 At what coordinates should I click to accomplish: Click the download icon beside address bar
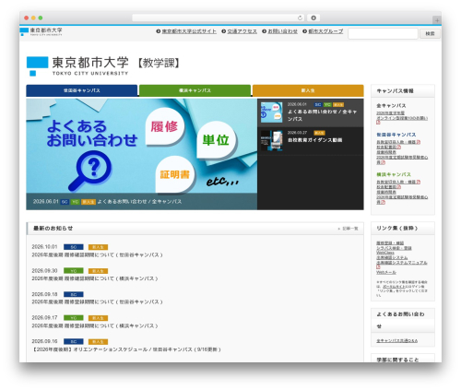point(313,18)
